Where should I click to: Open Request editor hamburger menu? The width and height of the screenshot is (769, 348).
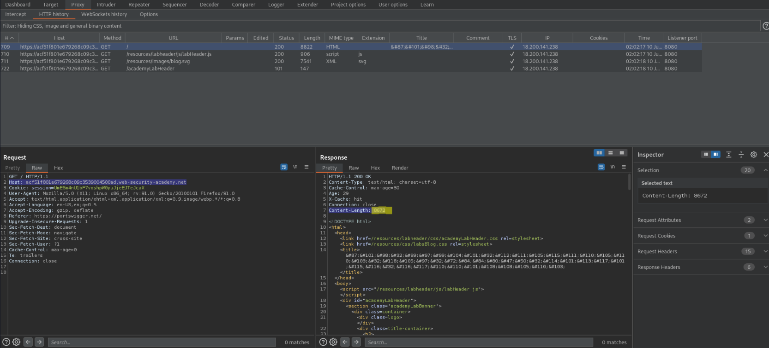point(306,167)
